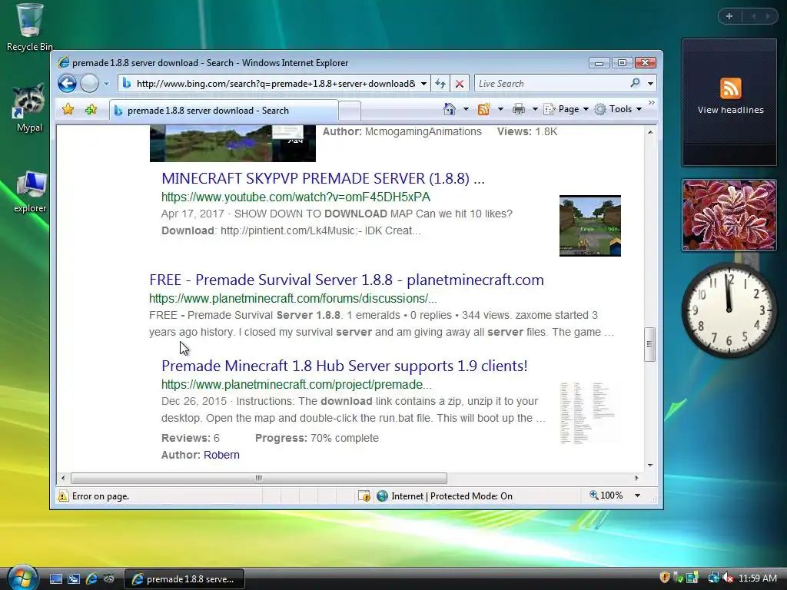Expand the address bar history dropdown
The image size is (787, 590).
point(423,84)
